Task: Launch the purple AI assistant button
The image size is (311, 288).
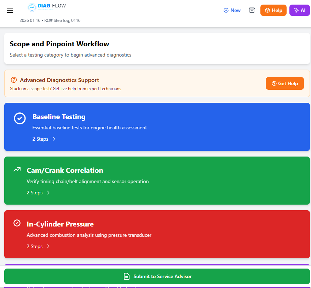Action: [x=299, y=10]
